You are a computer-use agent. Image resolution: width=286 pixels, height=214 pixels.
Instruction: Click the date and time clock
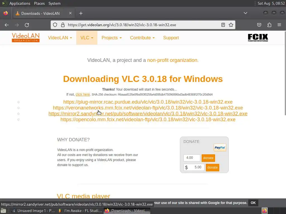coord(271,3)
